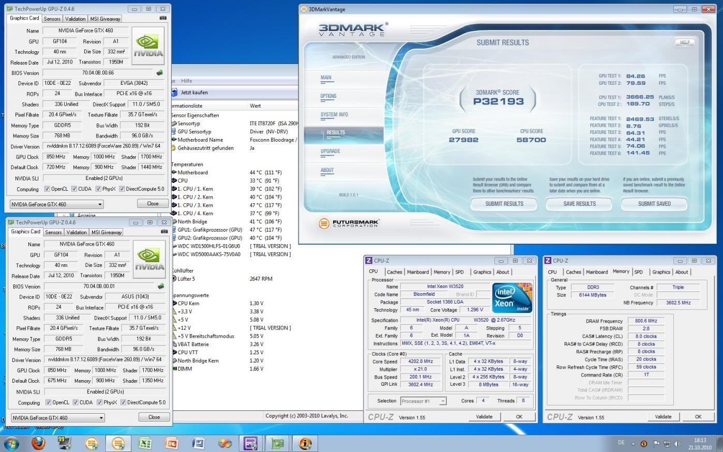Click Validate in the left CPU-Z window
This screenshot has width=723, height=452.
point(484,417)
